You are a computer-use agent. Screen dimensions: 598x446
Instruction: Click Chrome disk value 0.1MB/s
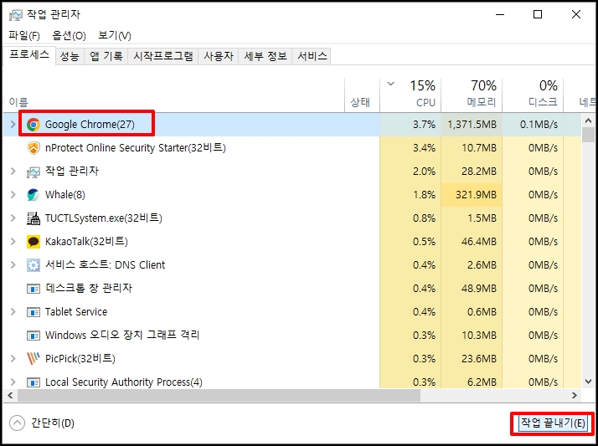(x=539, y=124)
